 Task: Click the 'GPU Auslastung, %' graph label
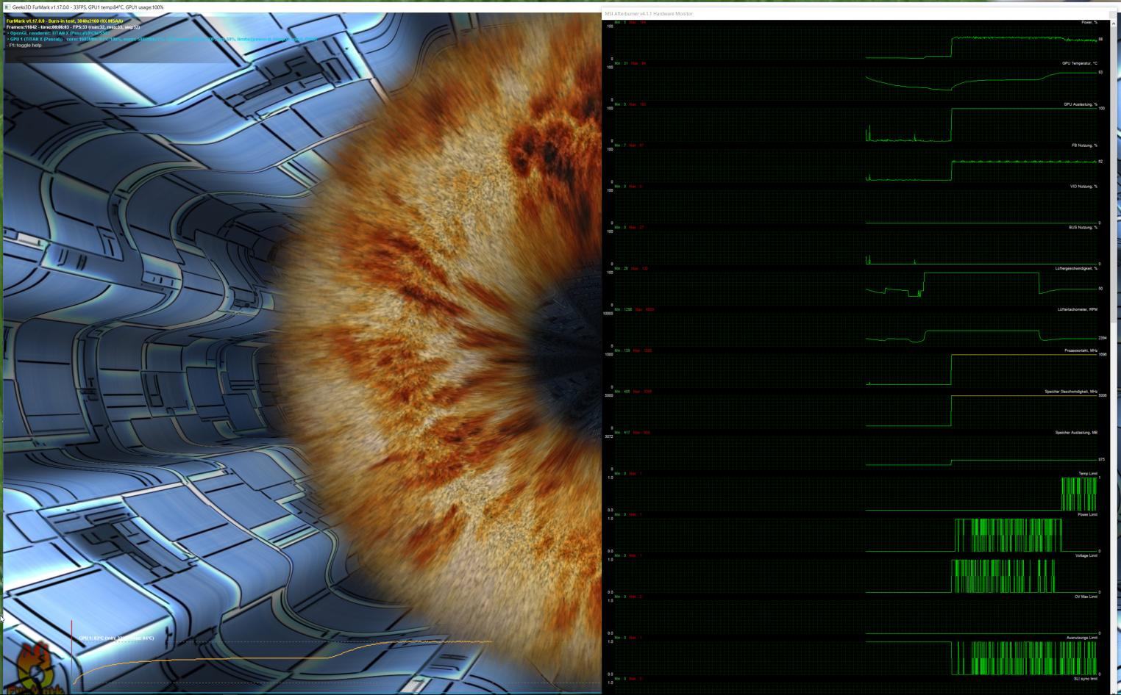(x=1080, y=104)
